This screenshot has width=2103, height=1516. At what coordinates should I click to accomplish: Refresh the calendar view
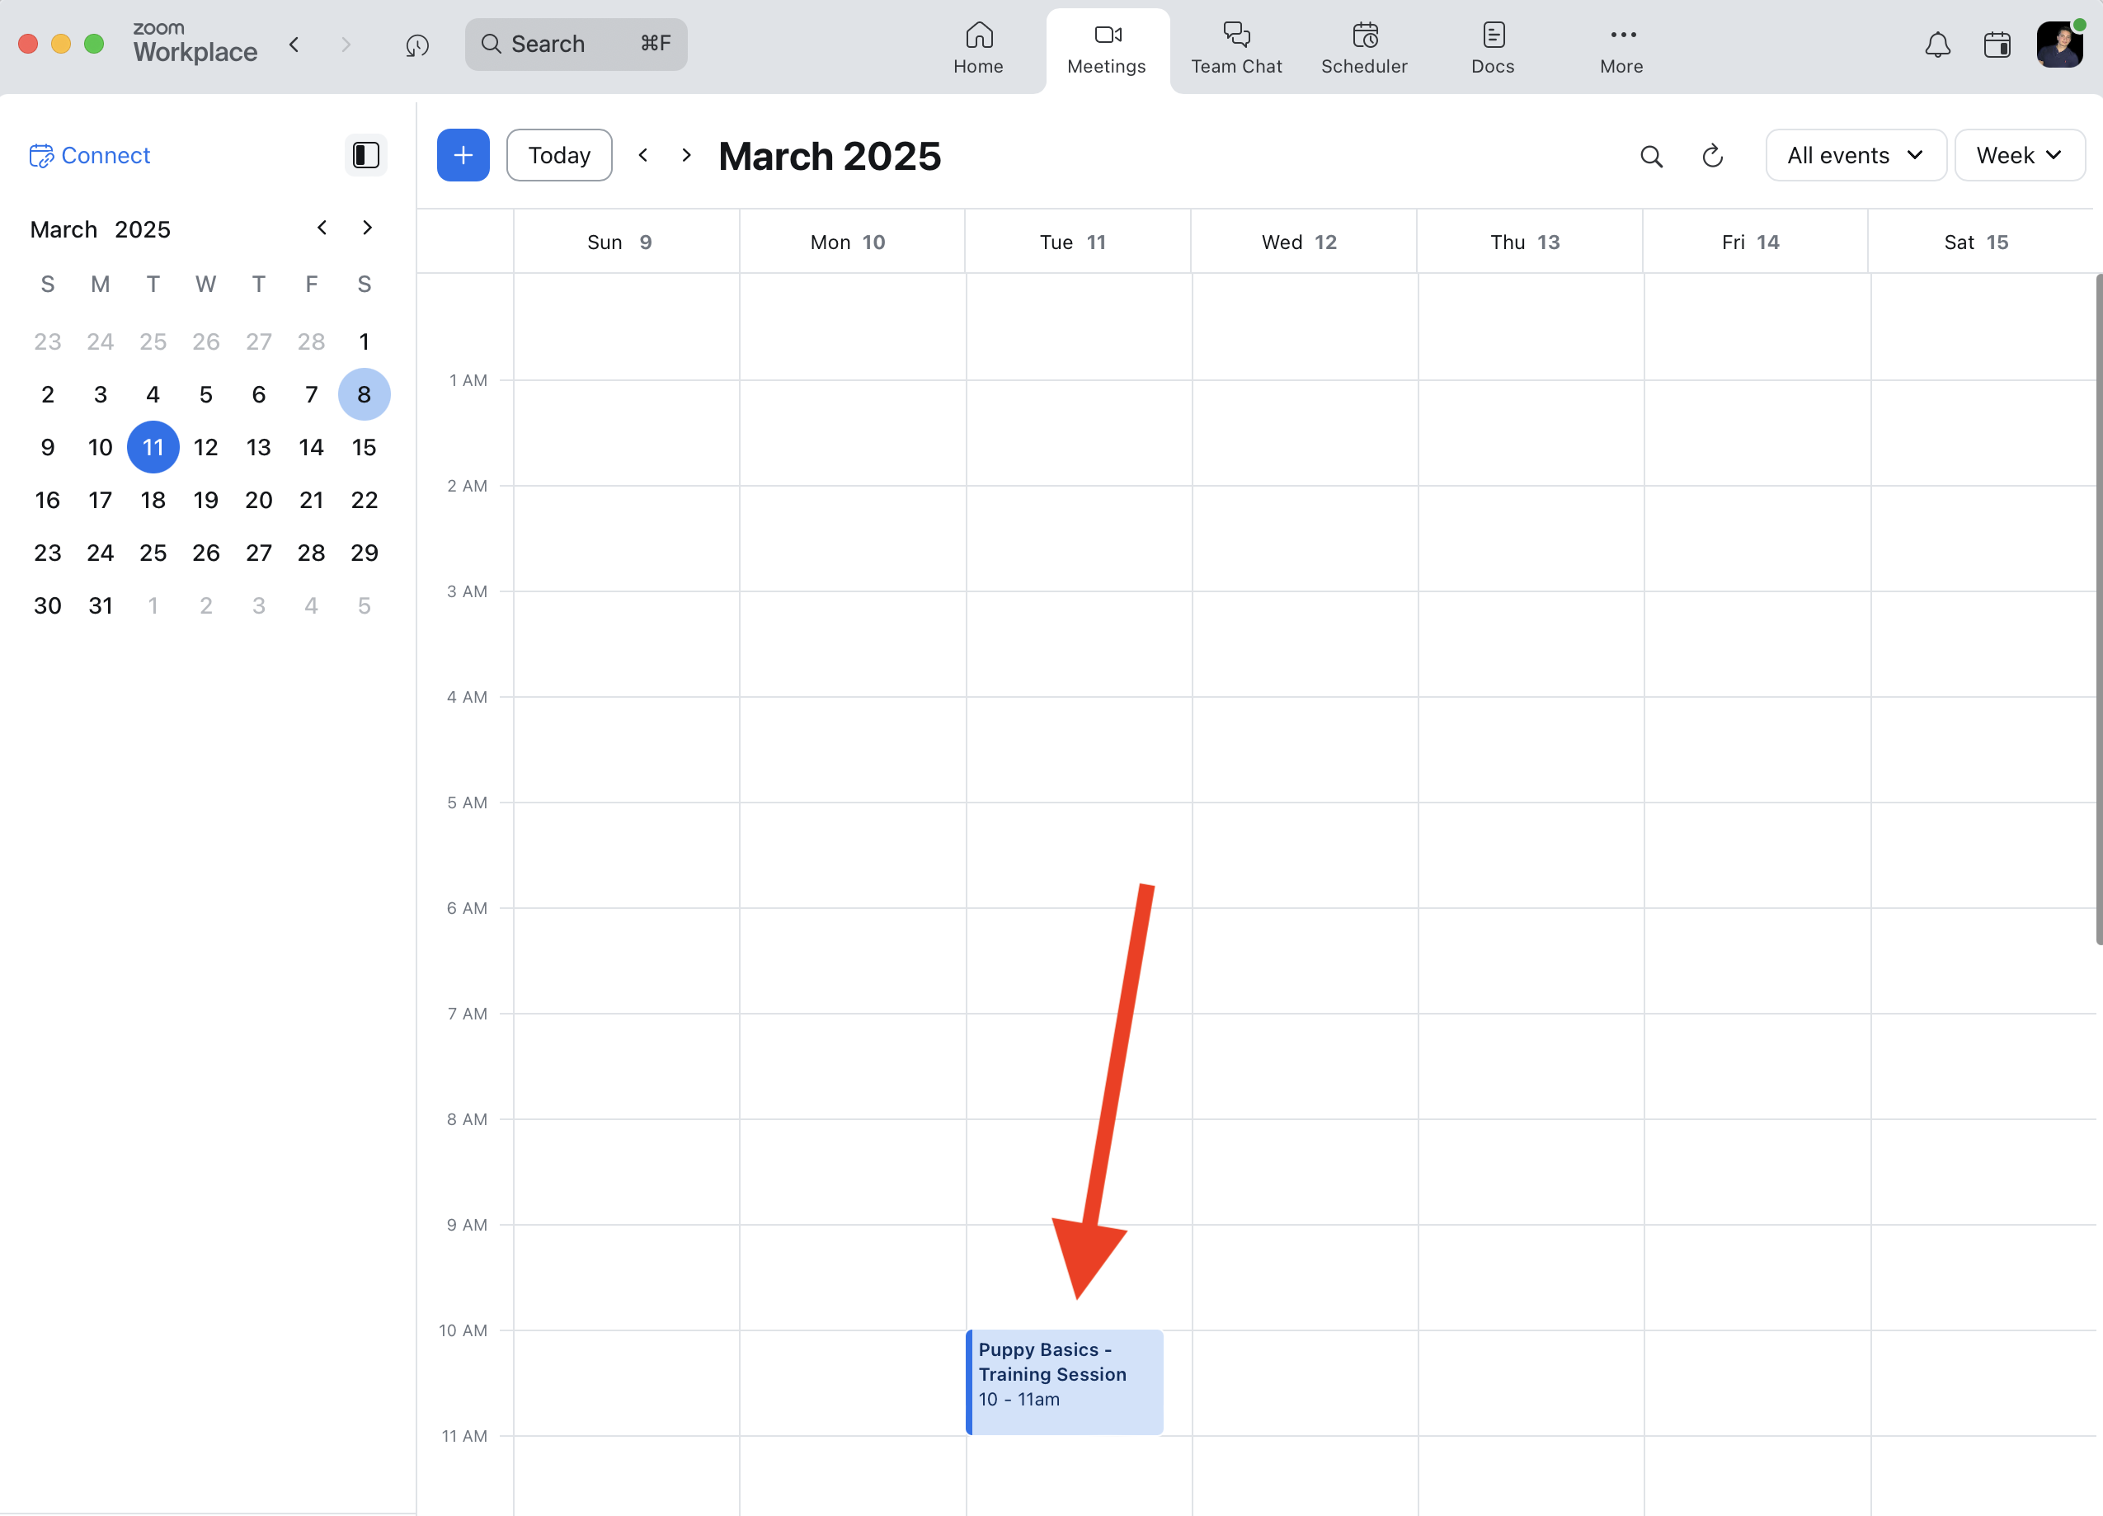(x=1713, y=155)
